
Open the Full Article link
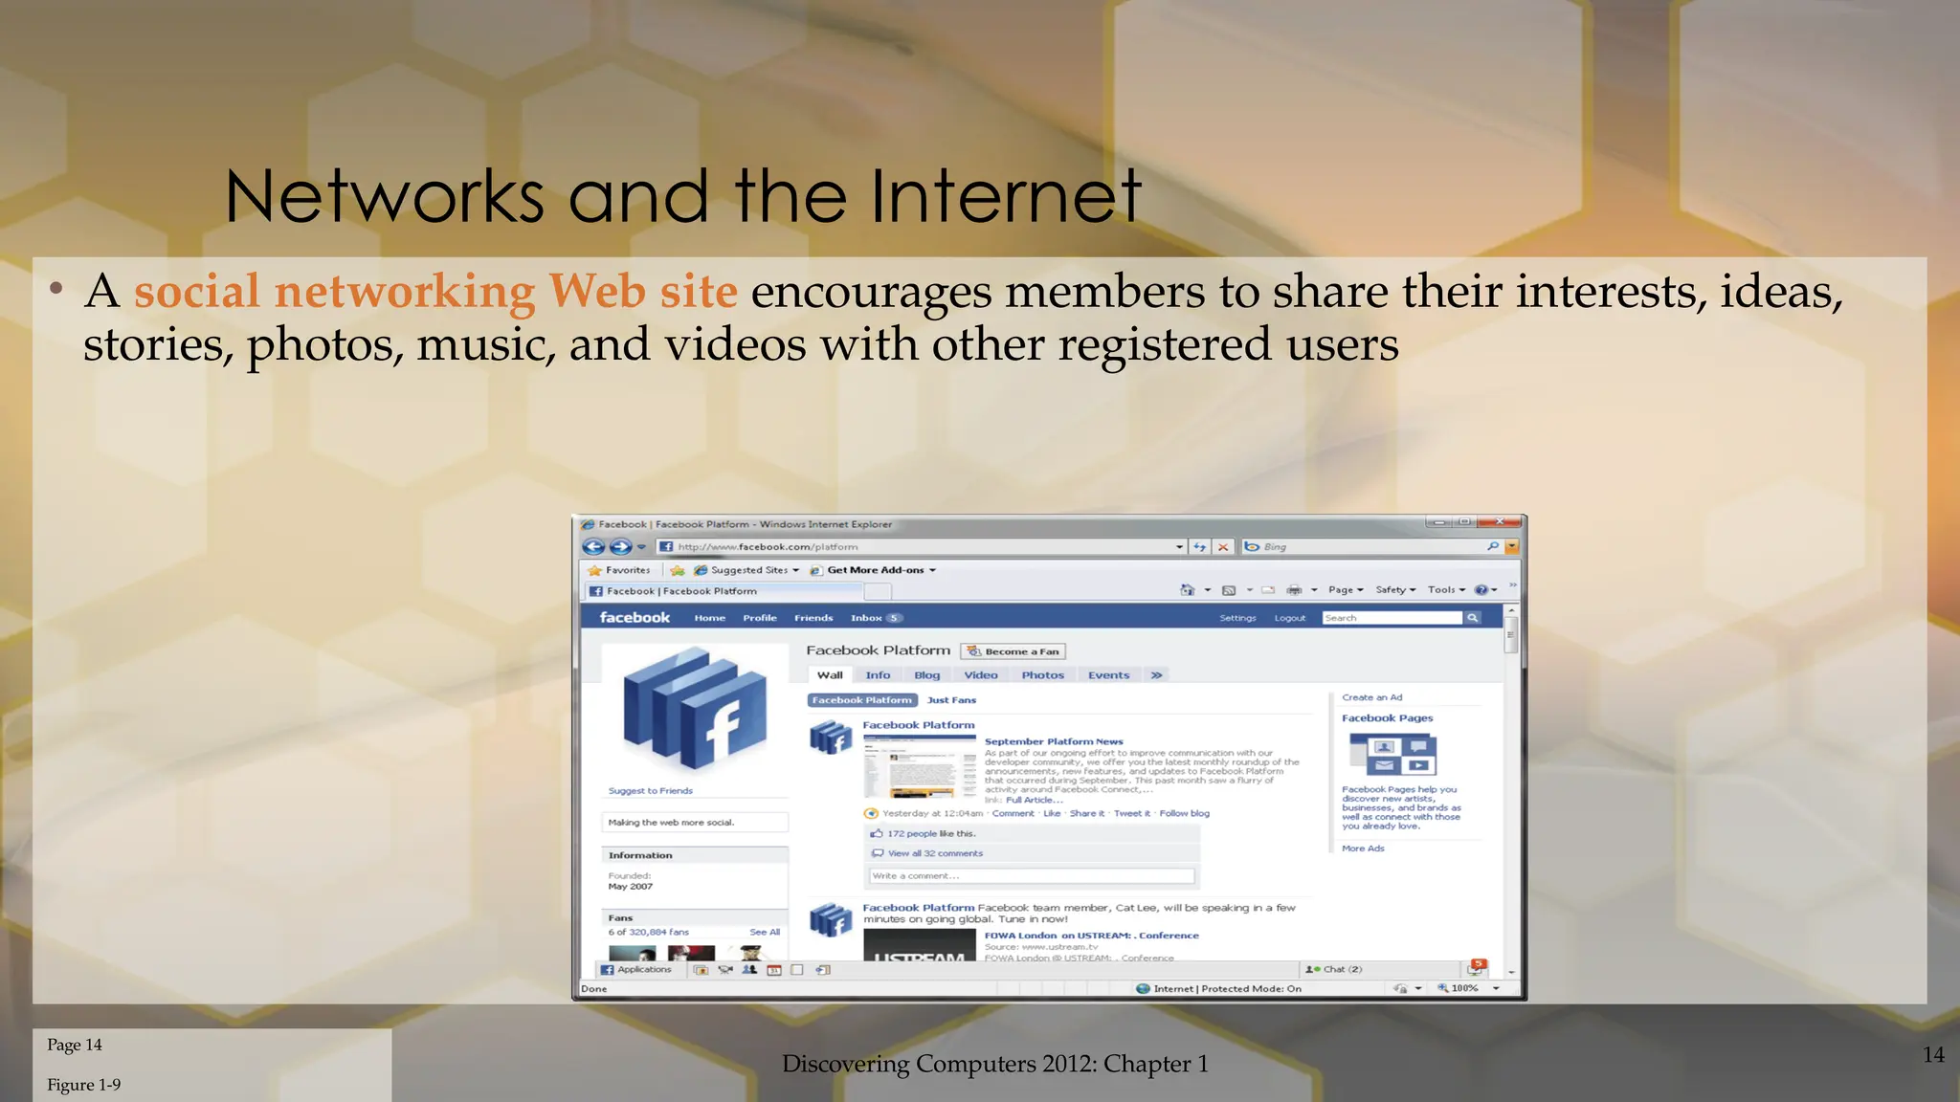[x=1034, y=800]
